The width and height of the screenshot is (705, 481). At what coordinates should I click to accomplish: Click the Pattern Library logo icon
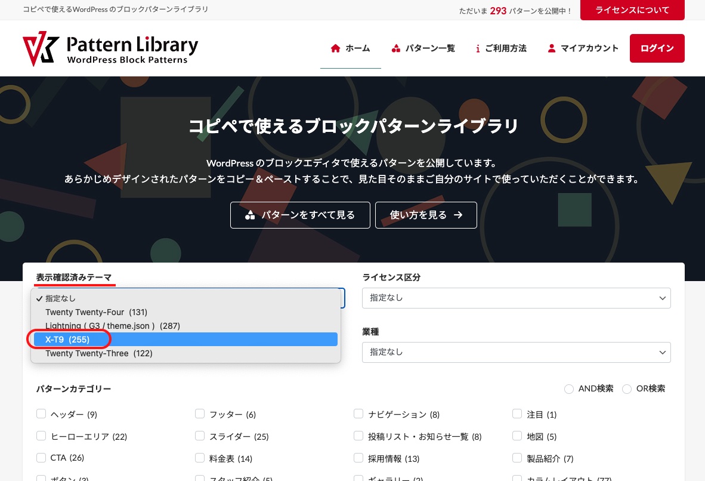coord(39,48)
